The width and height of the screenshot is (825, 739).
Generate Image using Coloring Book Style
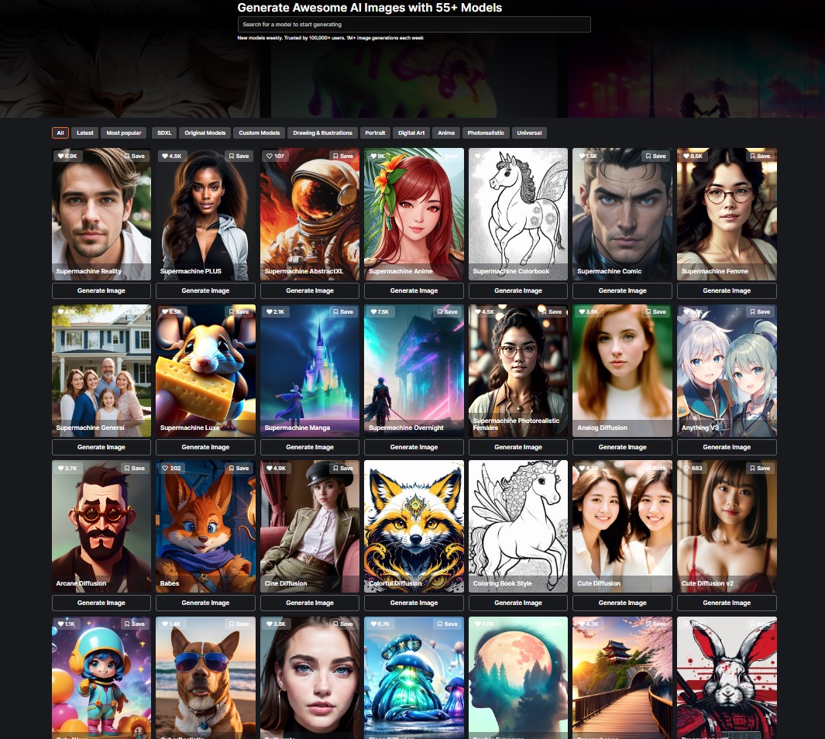point(518,603)
